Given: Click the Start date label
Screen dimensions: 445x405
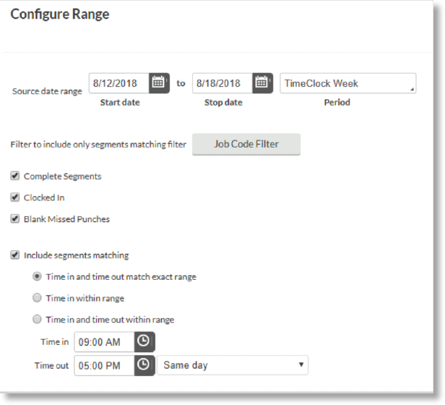Looking at the screenshot, I should tap(120, 102).
